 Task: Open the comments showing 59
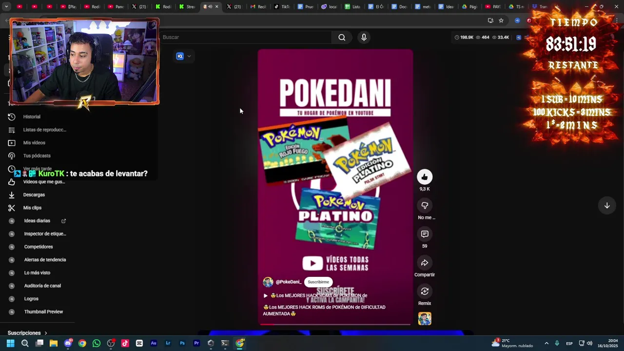[425, 234]
